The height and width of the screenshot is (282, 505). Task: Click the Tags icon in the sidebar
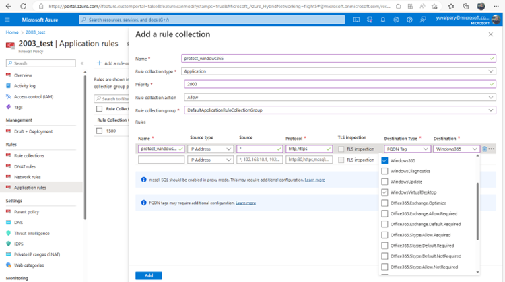pos(8,107)
